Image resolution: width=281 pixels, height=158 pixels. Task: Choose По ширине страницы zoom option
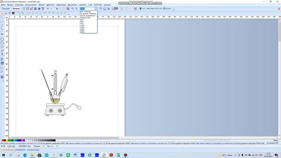[89, 14]
